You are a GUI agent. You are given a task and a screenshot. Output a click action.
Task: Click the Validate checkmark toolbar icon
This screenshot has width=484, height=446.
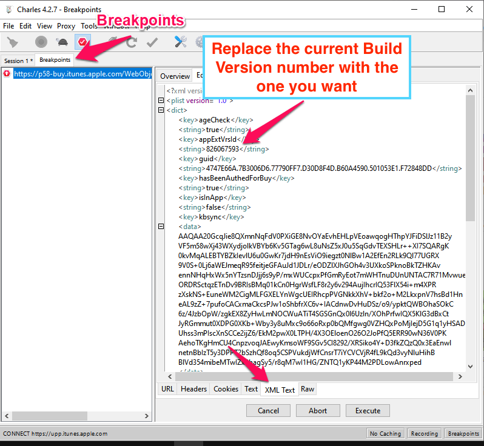coord(152,42)
